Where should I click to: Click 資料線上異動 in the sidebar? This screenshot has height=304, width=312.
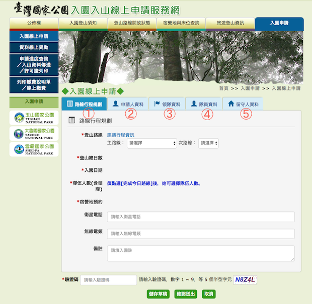point(34,47)
